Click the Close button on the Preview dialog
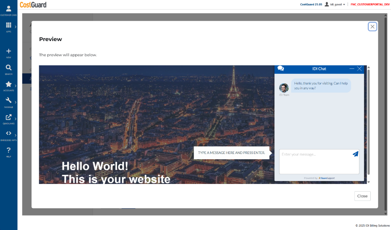This screenshot has width=391, height=230. [x=362, y=196]
